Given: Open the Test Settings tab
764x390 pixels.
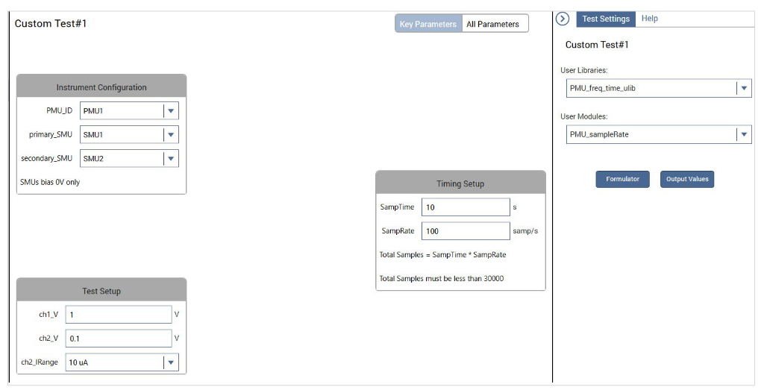Looking at the screenshot, I should [606, 19].
